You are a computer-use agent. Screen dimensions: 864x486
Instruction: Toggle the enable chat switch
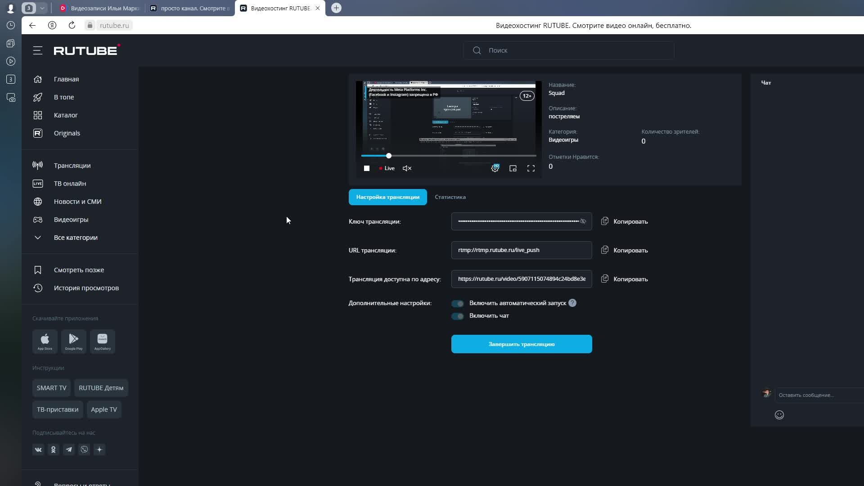[x=458, y=316]
